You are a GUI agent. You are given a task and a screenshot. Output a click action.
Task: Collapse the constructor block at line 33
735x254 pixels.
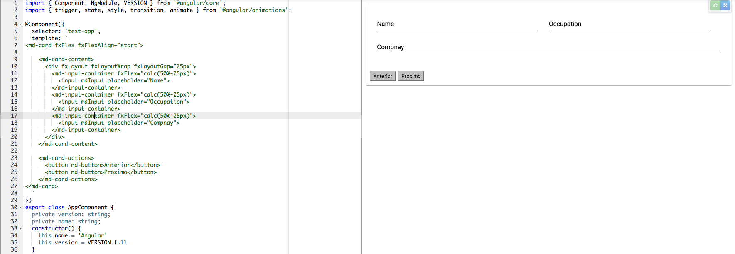[20, 228]
